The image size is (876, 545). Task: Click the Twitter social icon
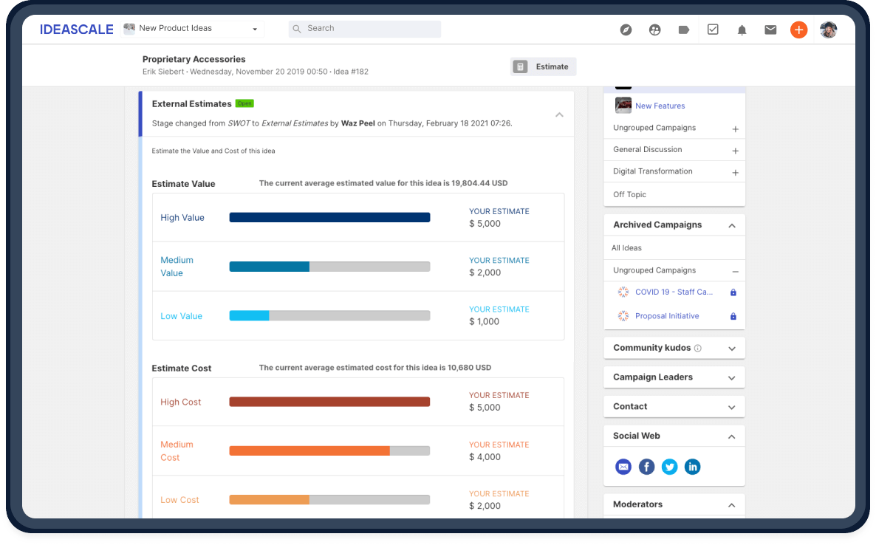pos(669,467)
